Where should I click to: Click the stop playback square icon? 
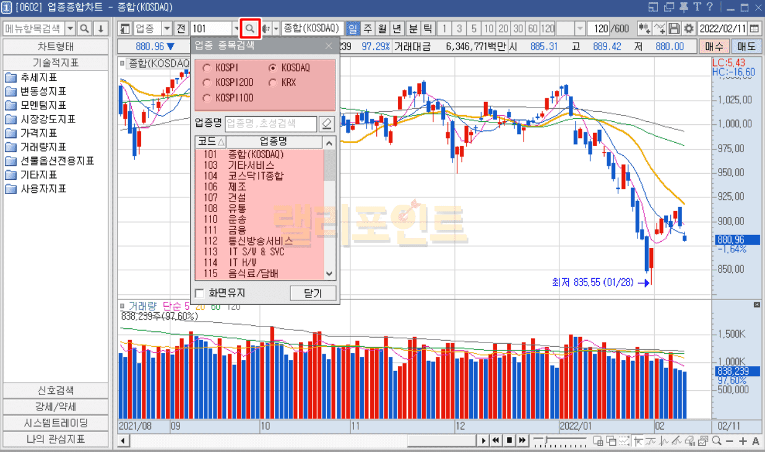click(509, 440)
